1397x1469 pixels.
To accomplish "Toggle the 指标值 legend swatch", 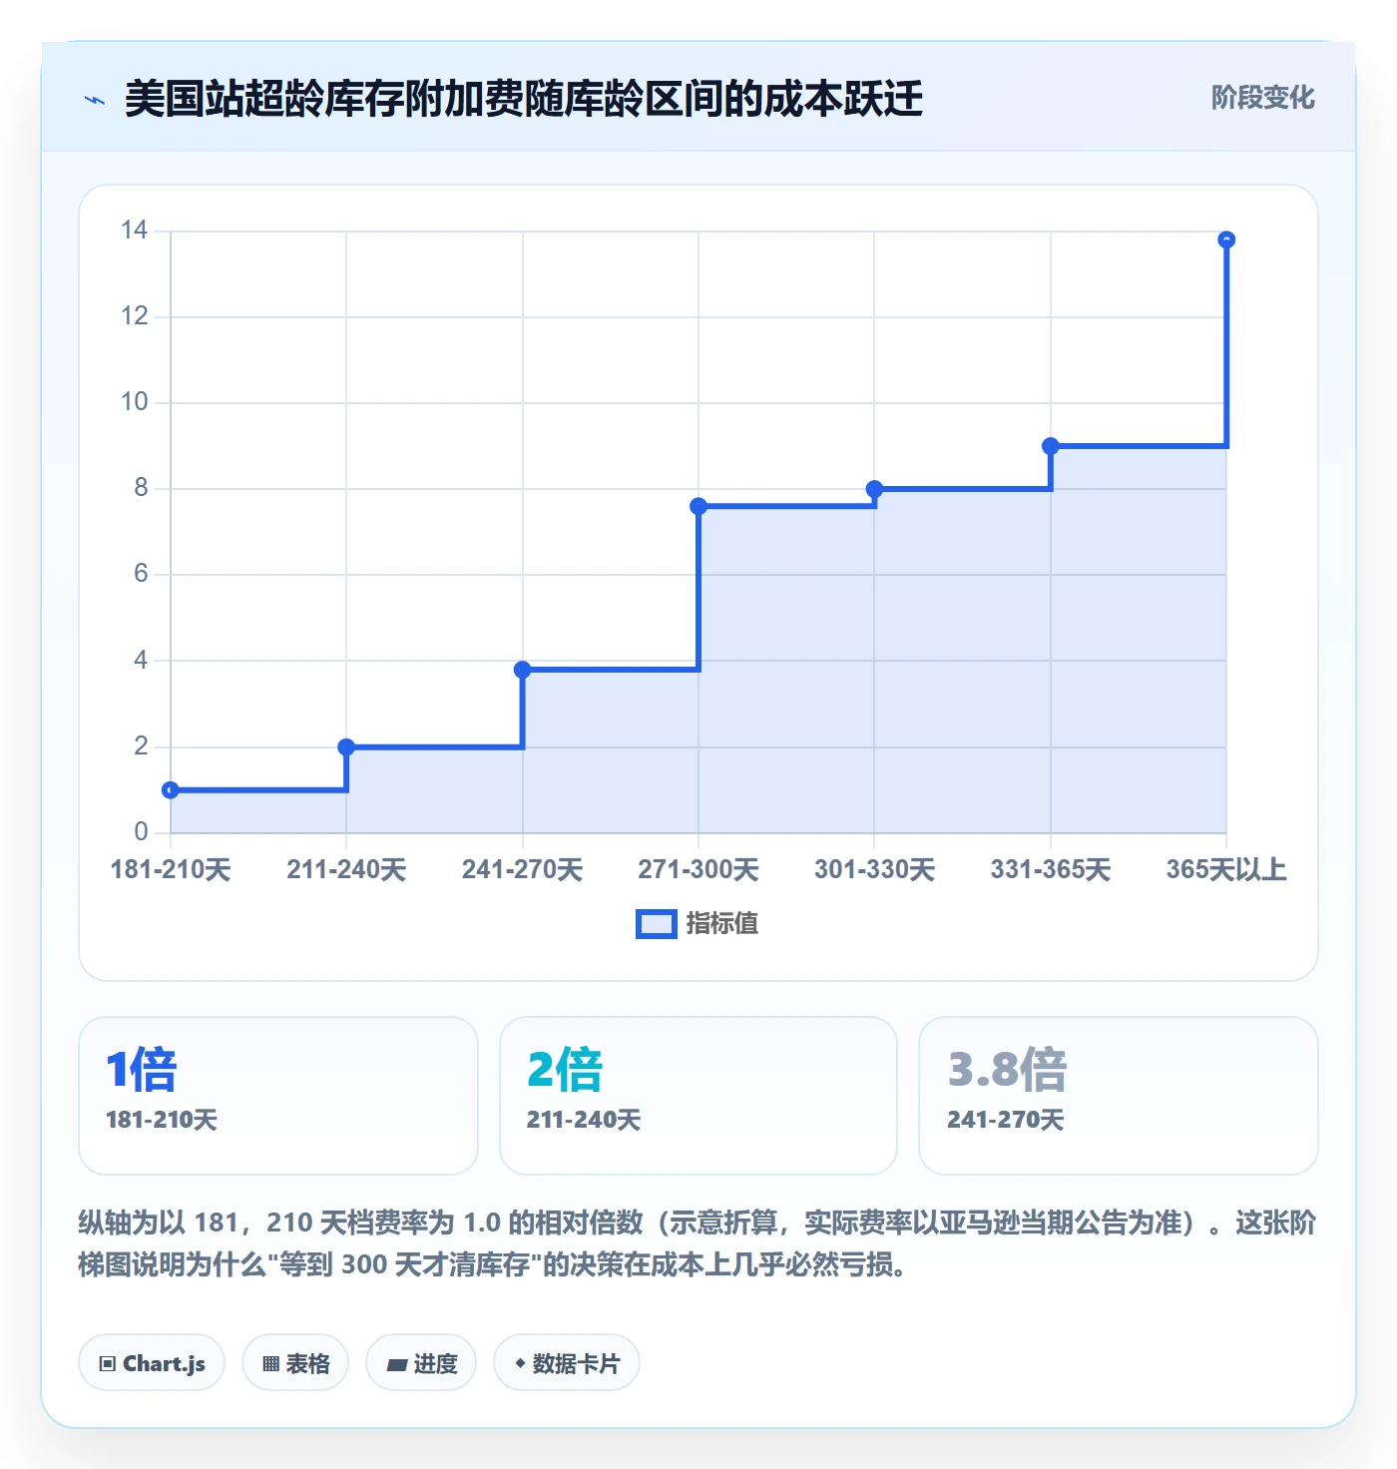I will click(657, 924).
